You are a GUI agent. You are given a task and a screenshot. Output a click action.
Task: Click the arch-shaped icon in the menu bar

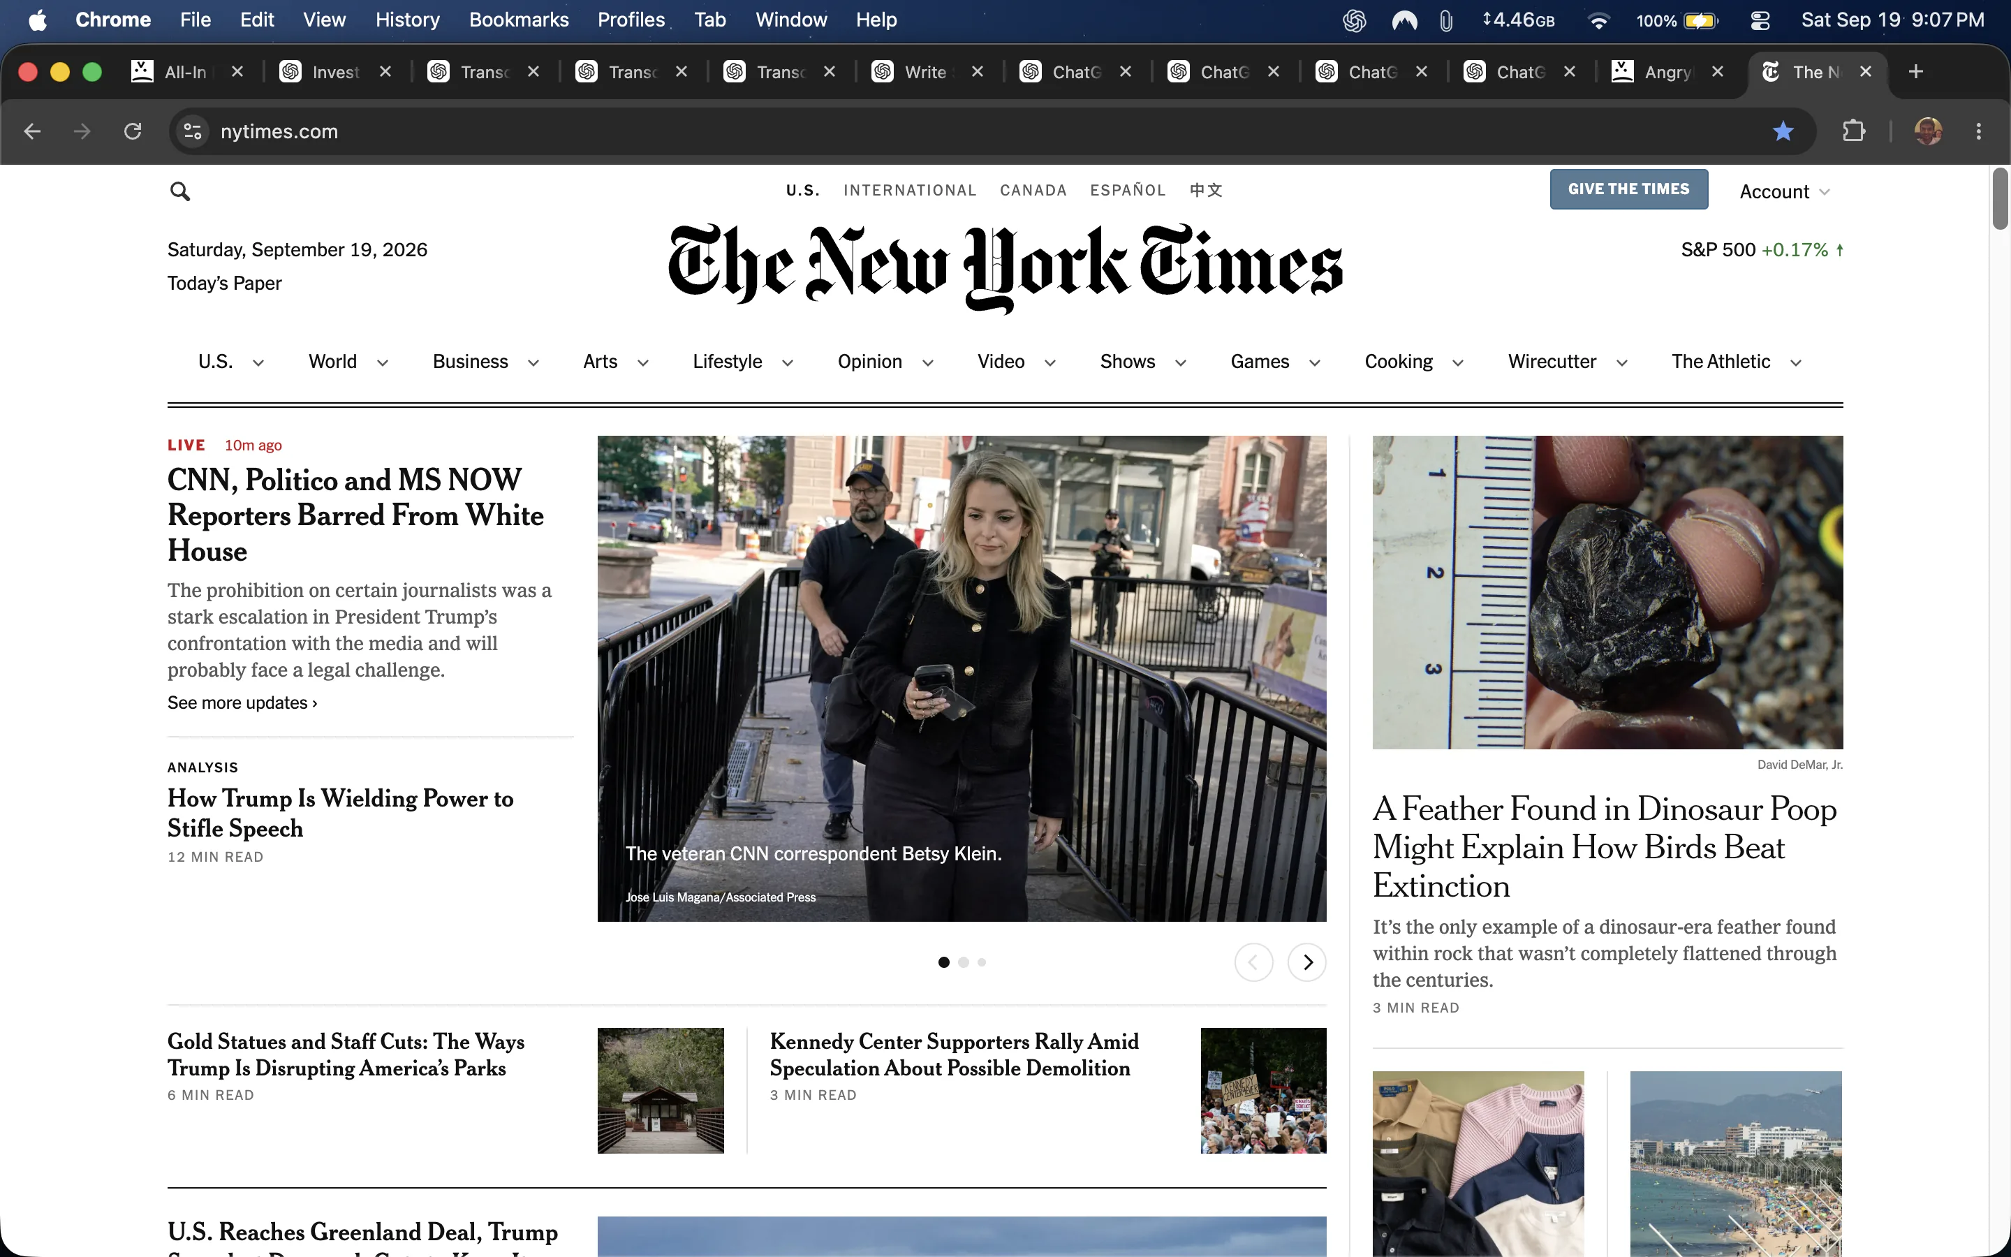pos(1404,20)
